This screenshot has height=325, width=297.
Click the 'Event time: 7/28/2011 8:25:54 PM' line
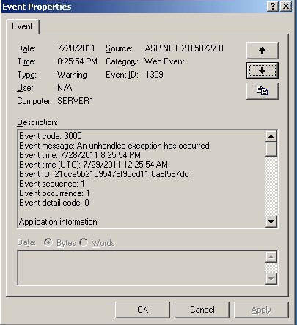(x=80, y=155)
